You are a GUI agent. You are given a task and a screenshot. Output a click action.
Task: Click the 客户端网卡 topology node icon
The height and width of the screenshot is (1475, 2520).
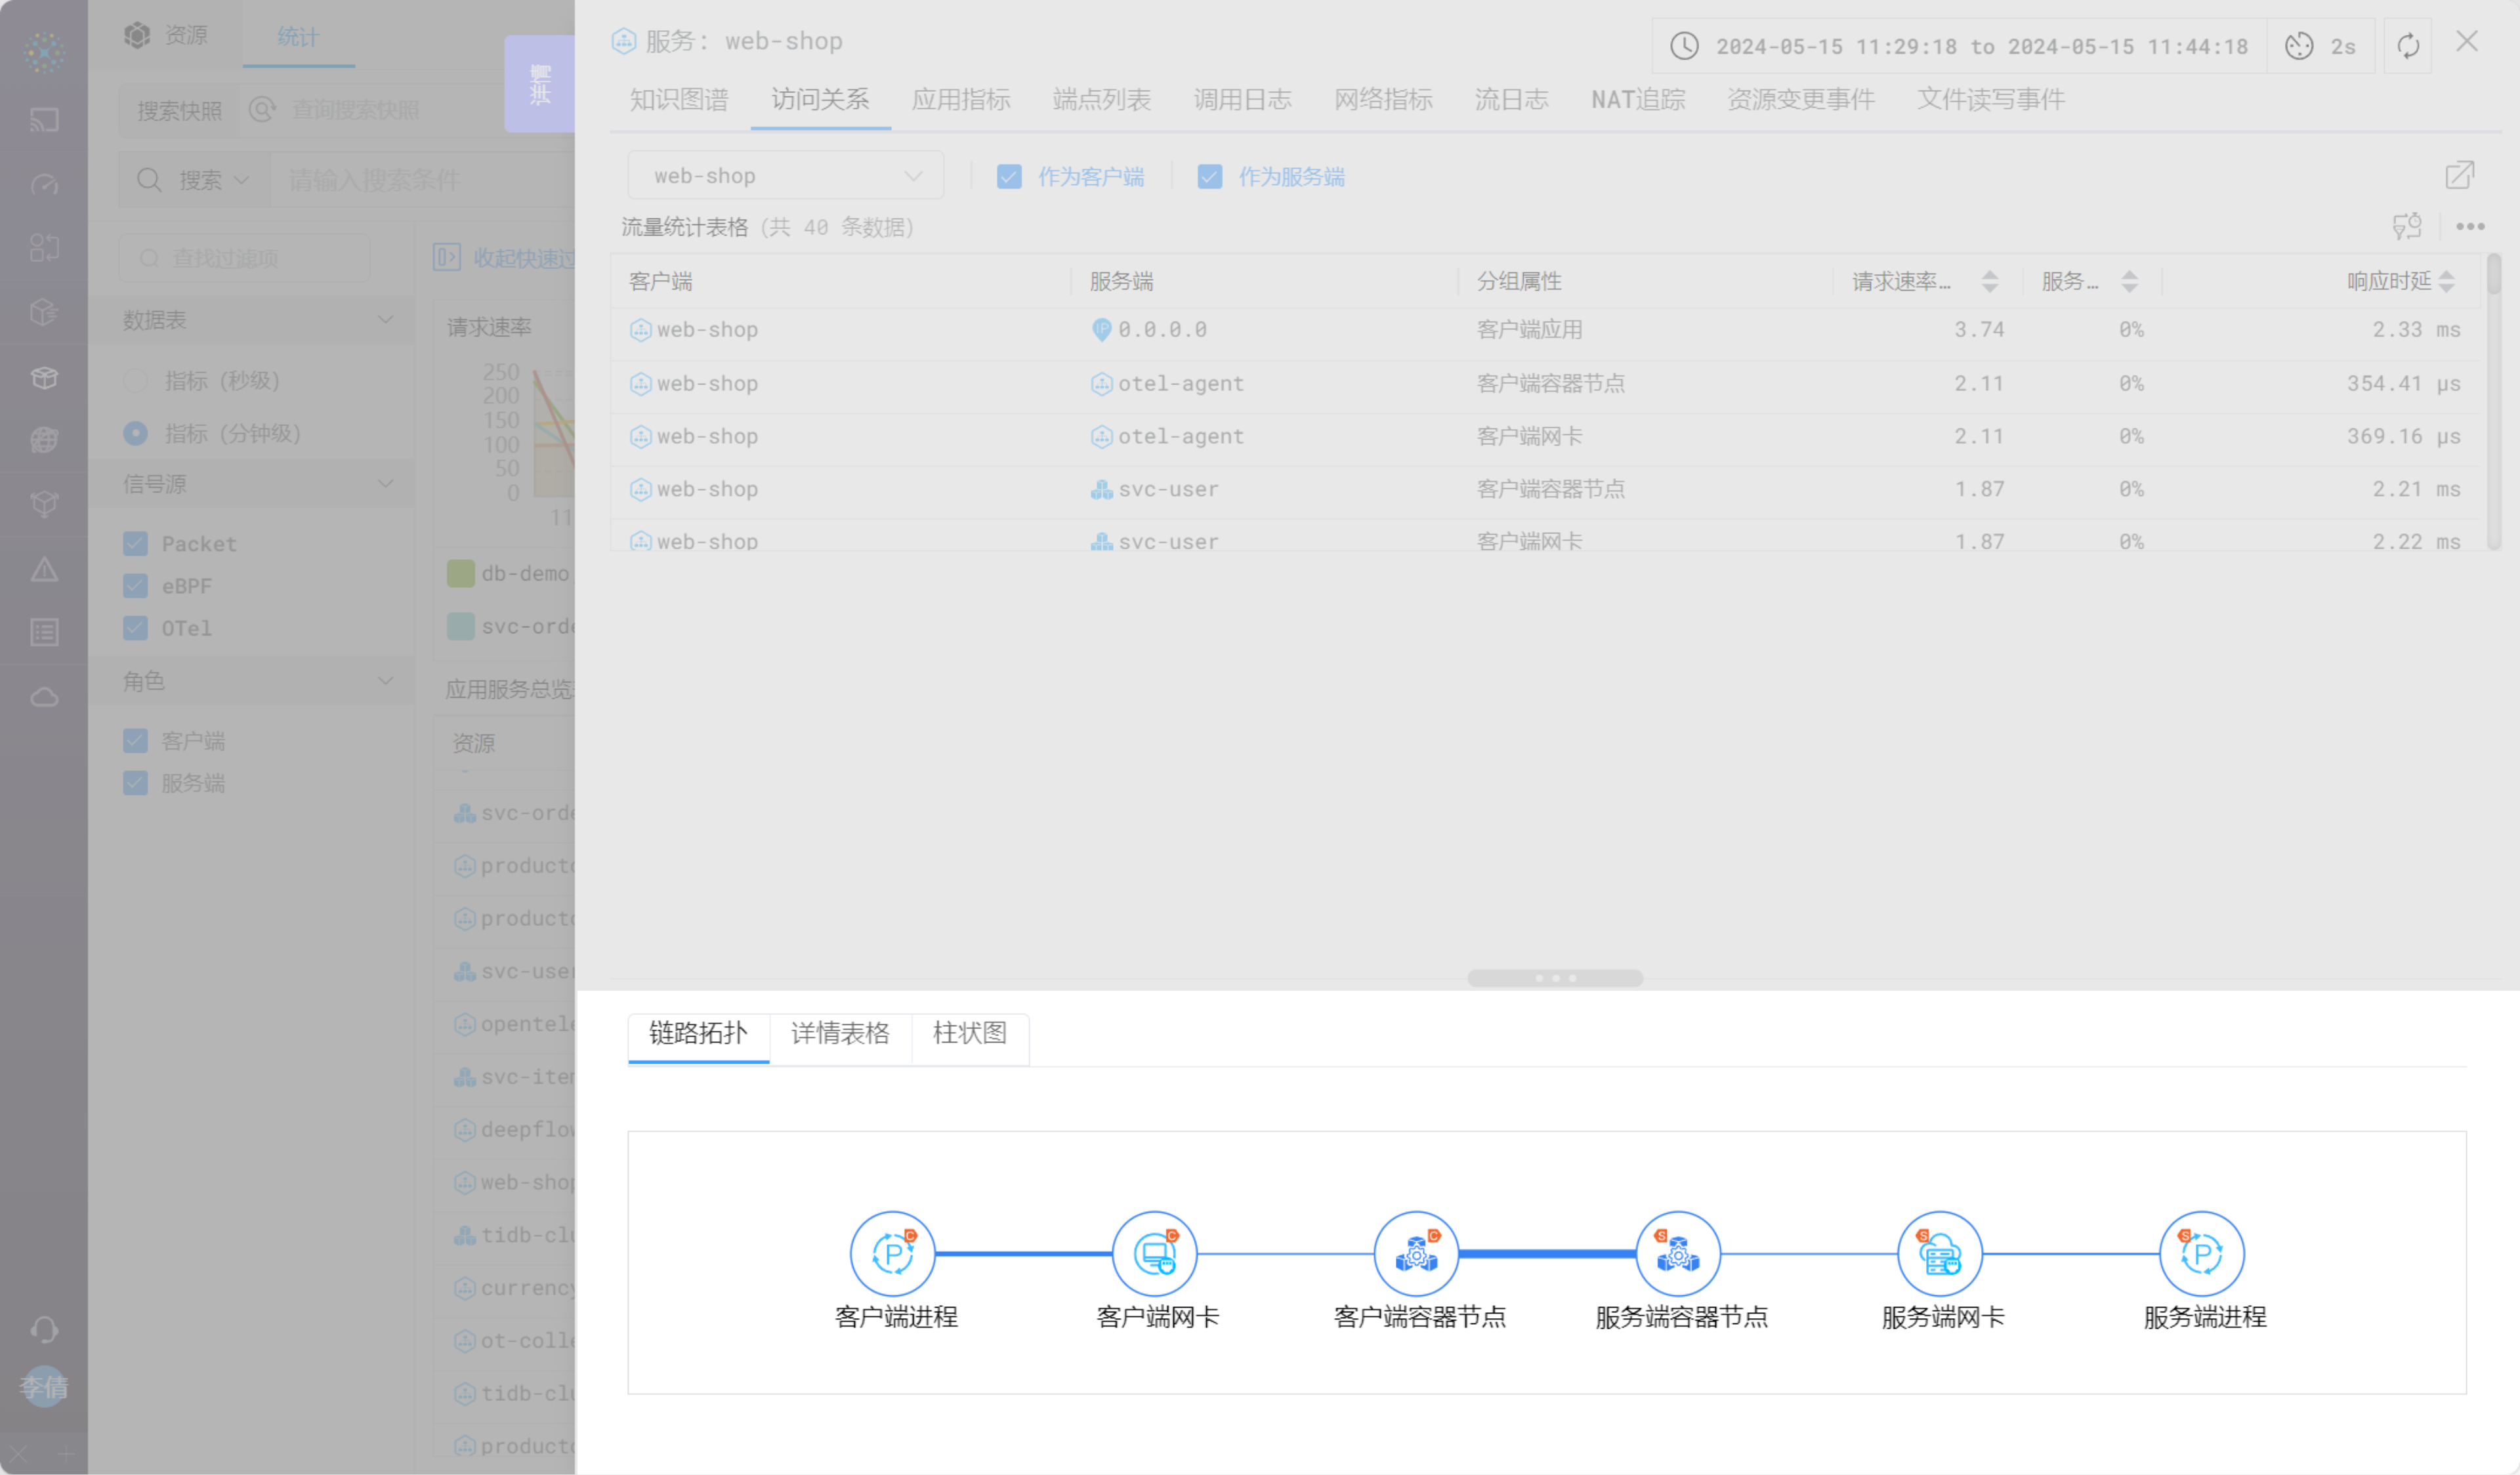tap(1154, 1253)
